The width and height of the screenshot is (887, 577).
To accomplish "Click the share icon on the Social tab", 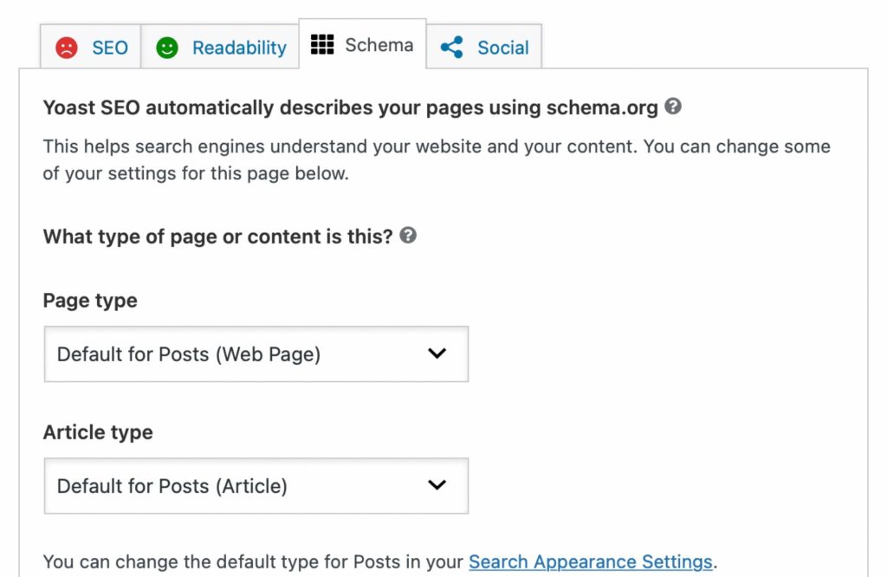I will (x=450, y=48).
